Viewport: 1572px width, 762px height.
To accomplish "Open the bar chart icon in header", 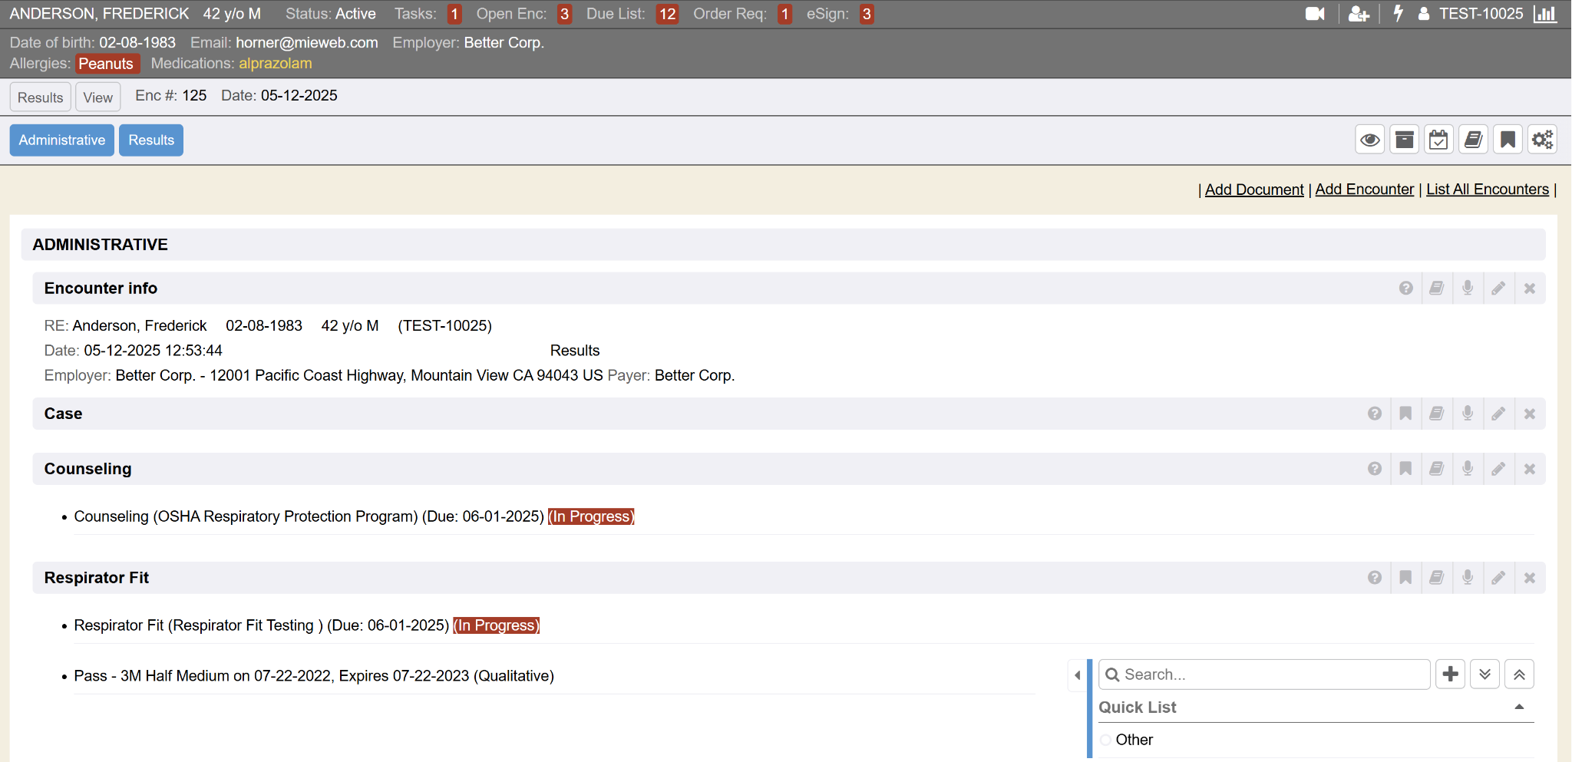I will 1544,14.
